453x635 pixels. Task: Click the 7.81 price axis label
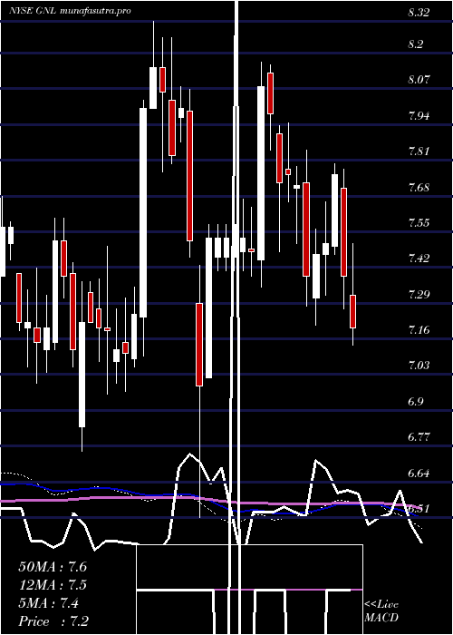419,151
